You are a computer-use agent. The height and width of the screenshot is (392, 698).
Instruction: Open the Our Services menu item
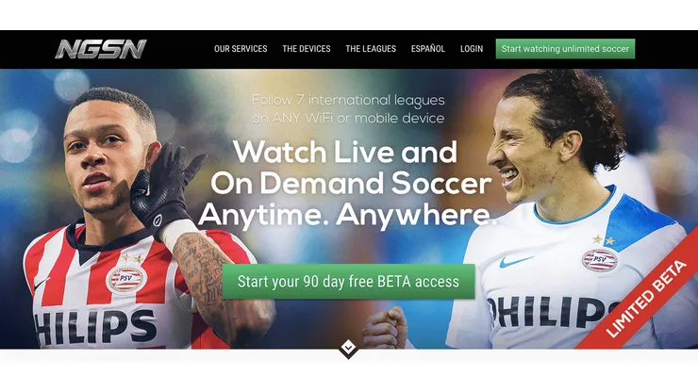tap(241, 49)
